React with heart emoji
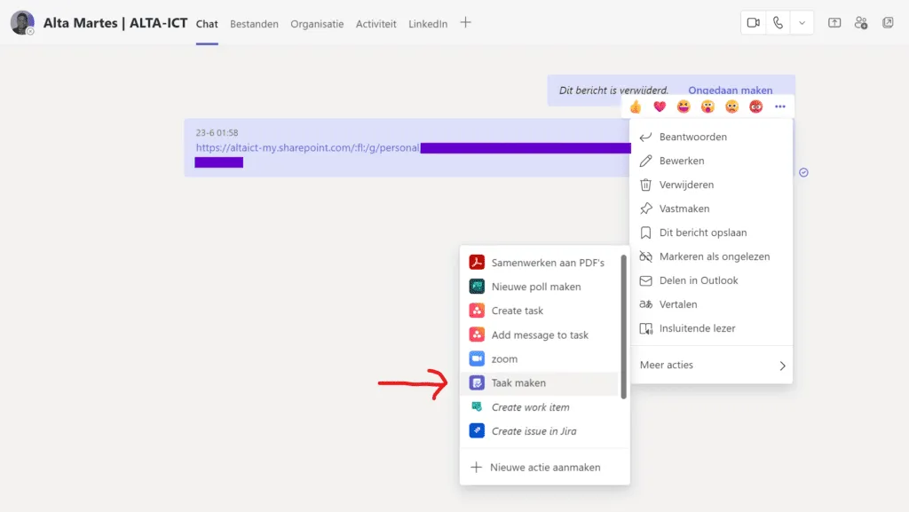909x512 pixels. pyautogui.click(x=660, y=106)
